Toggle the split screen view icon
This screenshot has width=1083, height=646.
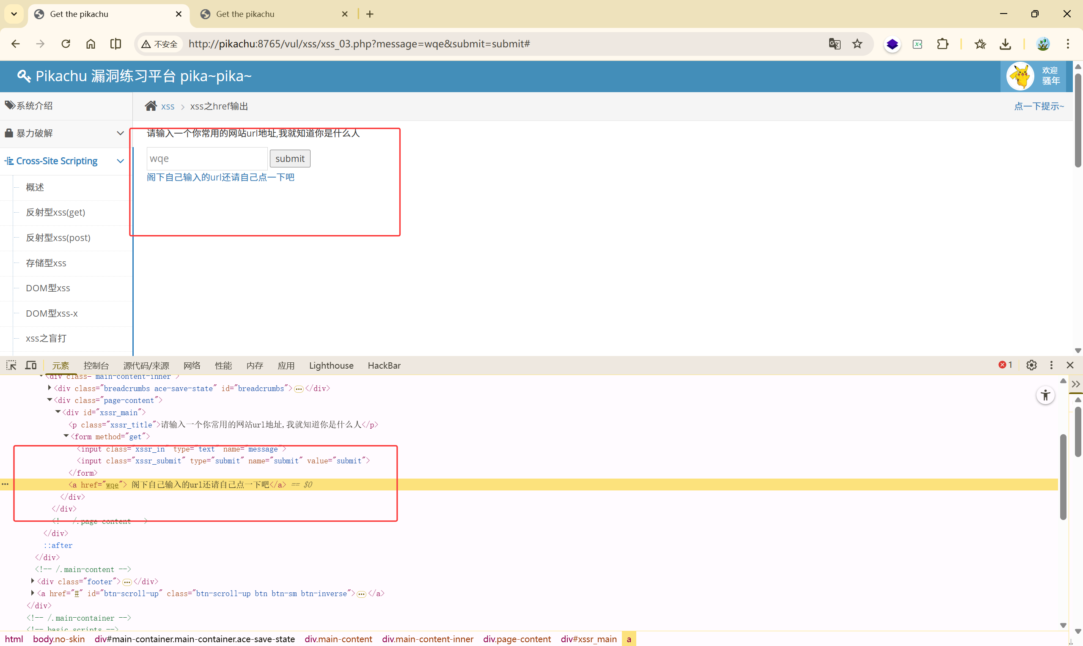point(115,44)
